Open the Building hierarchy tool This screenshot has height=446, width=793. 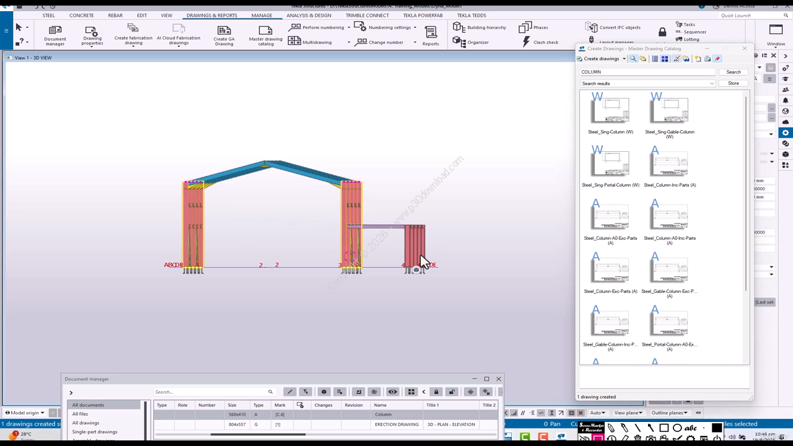[479, 27]
